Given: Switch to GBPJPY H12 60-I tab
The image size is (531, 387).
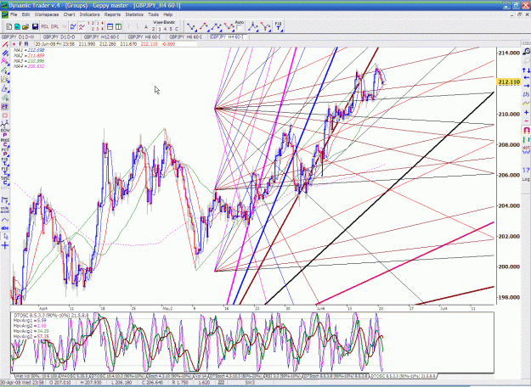Looking at the screenshot, I should pyautogui.click(x=102, y=36).
